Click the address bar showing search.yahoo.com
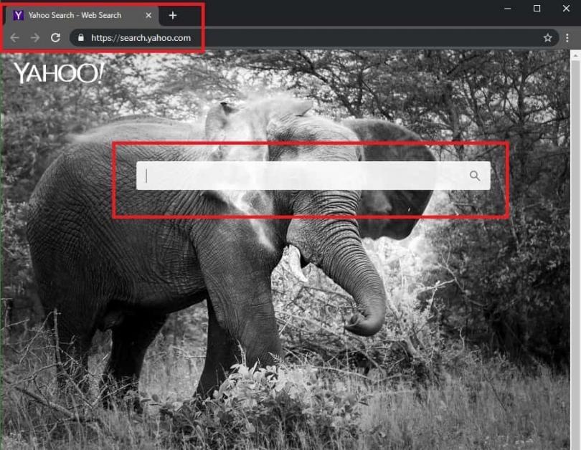 pyautogui.click(x=314, y=38)
